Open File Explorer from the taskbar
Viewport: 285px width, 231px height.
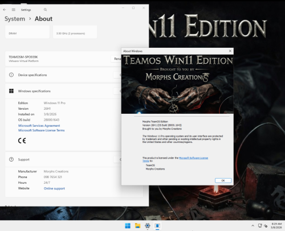(x=137, y=226)
